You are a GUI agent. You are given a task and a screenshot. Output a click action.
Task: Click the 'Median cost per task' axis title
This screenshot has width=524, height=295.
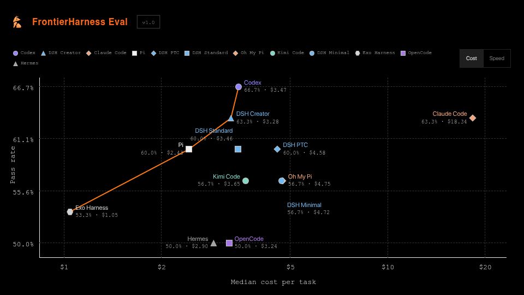[x=273, y=282]
